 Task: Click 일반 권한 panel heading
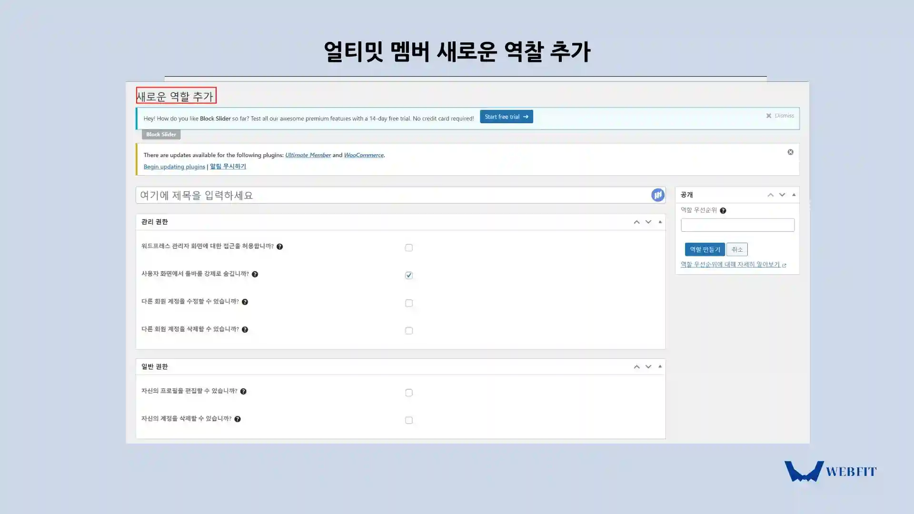pos(155,366)
